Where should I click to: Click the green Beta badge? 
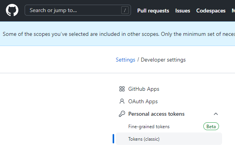point(211,126)
